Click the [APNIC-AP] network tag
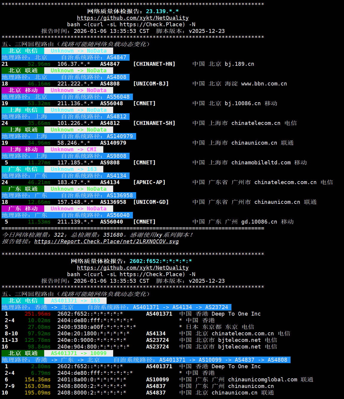Screen dimensions: 344x399 point(149,182)
